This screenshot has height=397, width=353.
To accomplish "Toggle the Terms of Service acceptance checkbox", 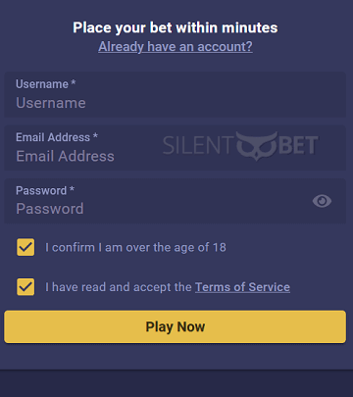I will [x=25, y=287].
